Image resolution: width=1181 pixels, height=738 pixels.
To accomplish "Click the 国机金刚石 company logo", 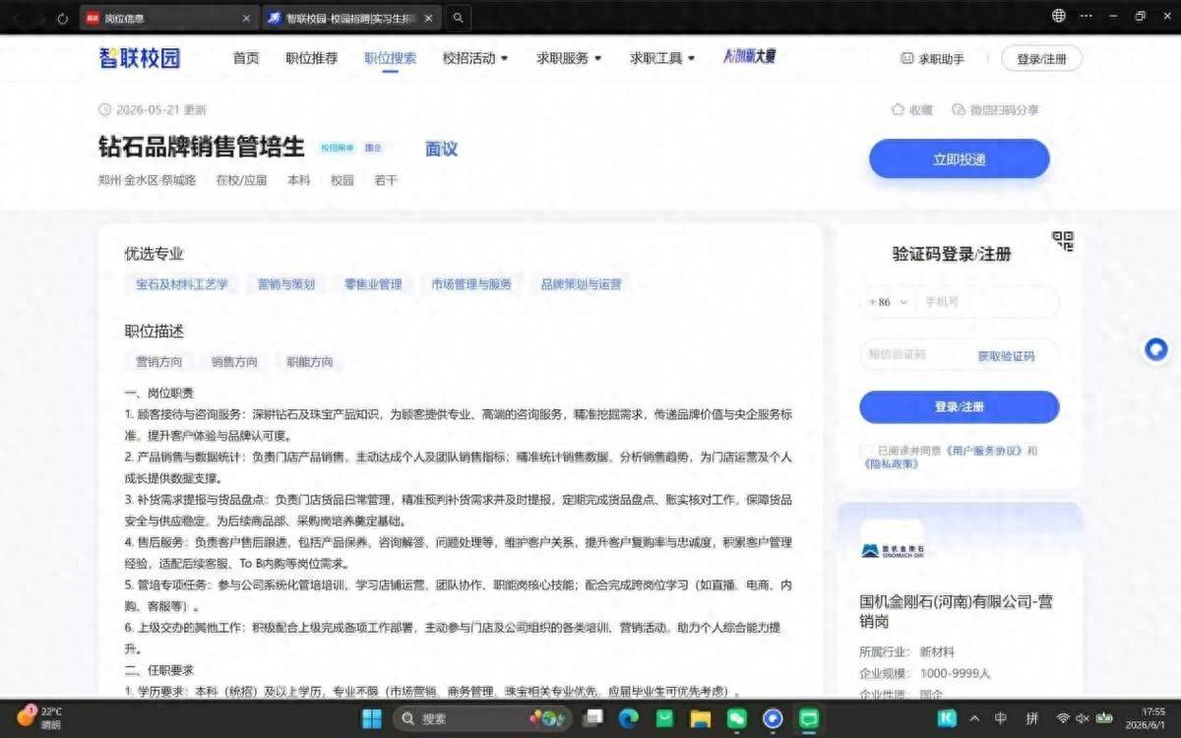I will point(892,550).
